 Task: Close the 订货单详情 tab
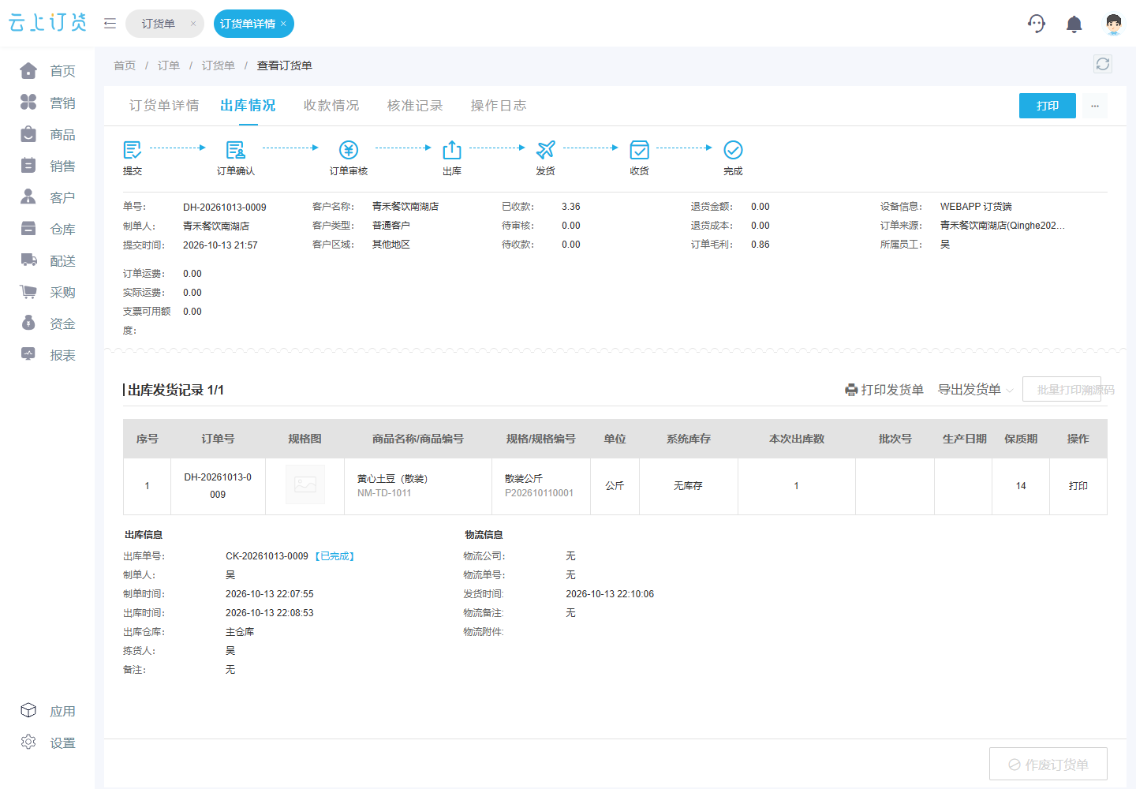(x=283, y=24)
